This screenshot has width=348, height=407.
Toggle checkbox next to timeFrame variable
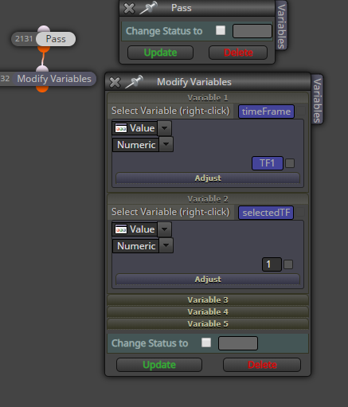click(x=300, y=111)
